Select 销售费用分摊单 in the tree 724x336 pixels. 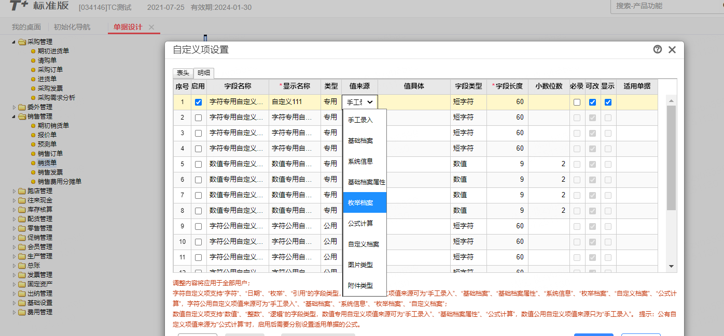tap(60, 182)
